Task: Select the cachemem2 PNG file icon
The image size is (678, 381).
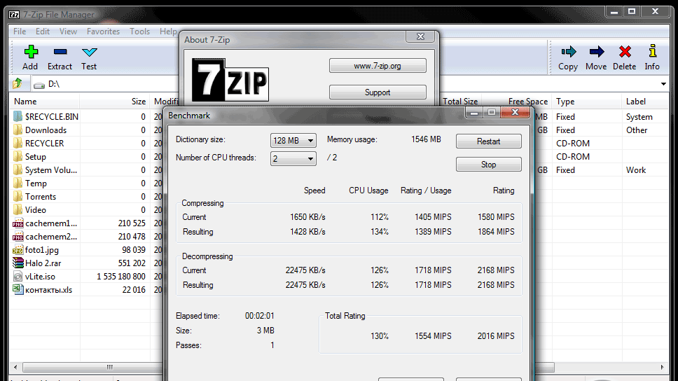Action: point(18,237)
